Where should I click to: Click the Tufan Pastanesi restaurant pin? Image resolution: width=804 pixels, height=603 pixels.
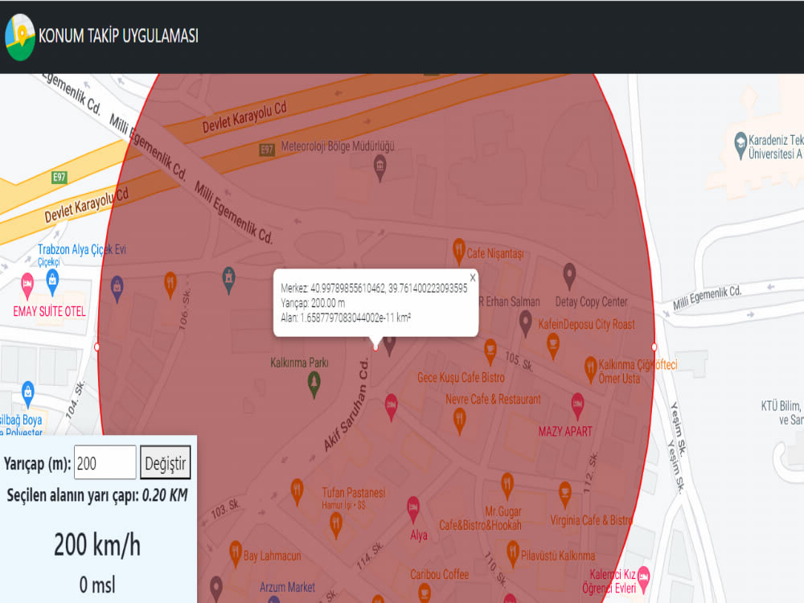336,526
